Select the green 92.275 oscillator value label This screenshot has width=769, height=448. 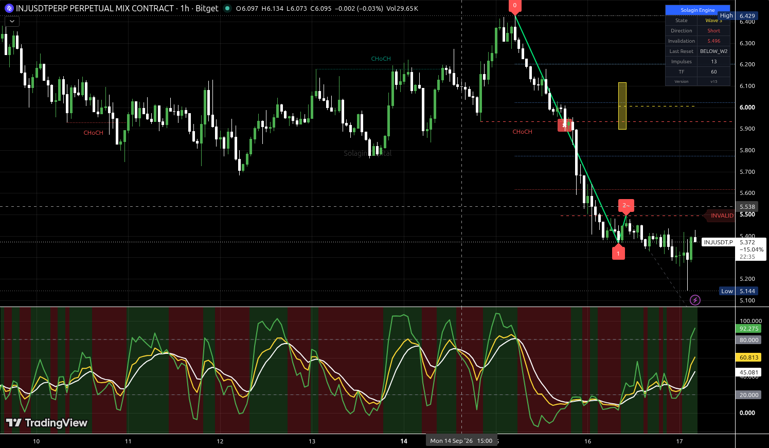point(749,329)
